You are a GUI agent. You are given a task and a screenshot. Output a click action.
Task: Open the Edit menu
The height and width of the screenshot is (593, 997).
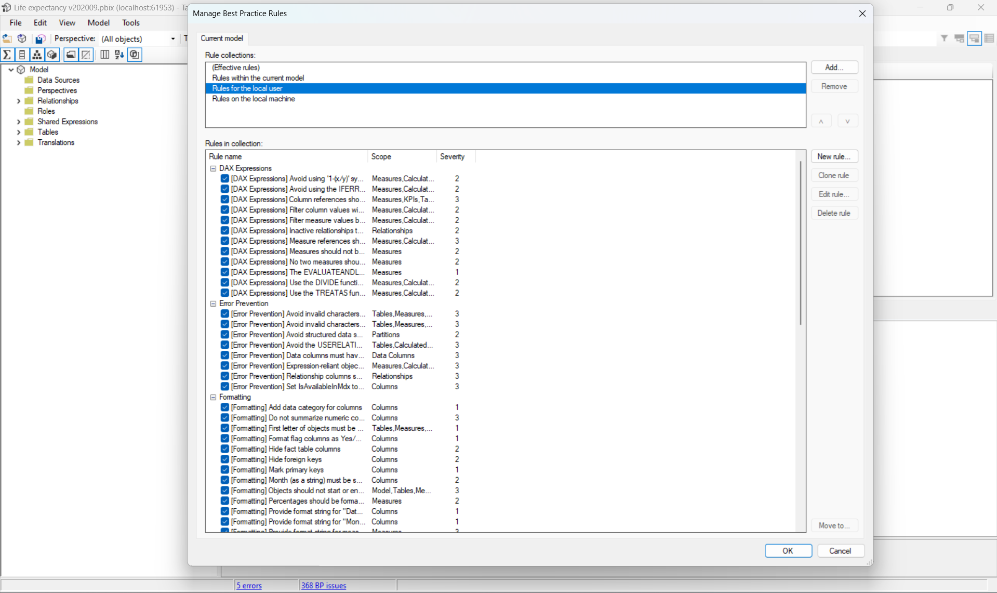point(40,23)
